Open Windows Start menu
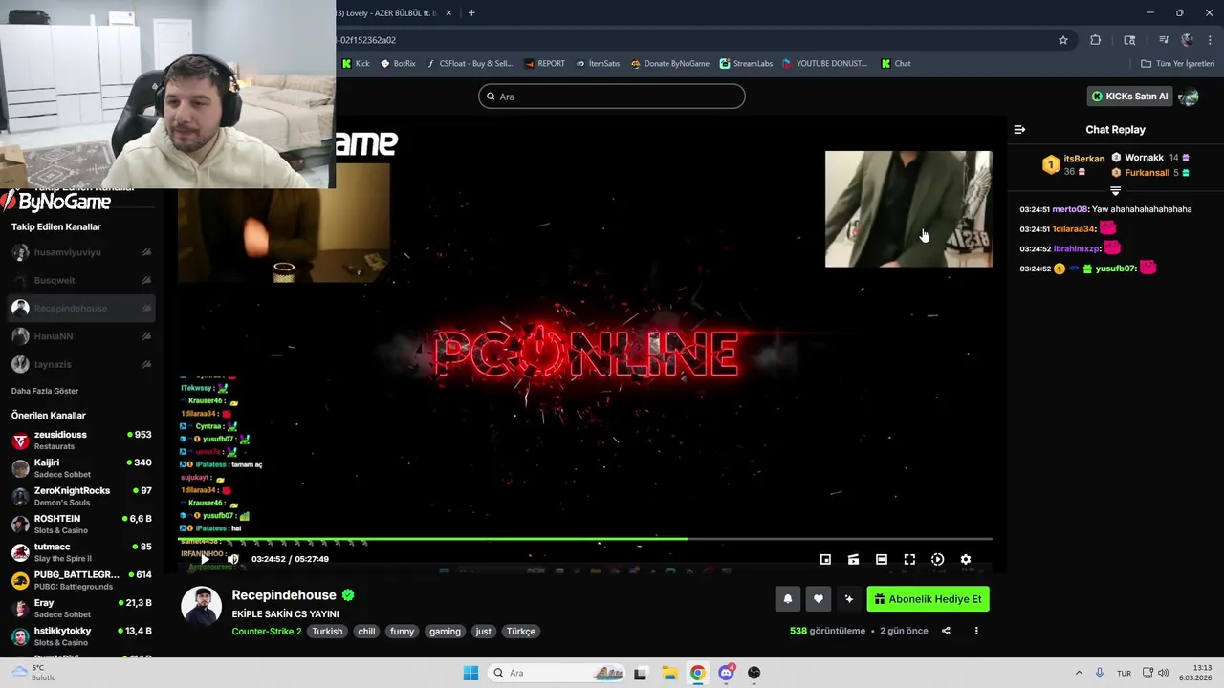The height and width of the screenshot is (688, 1224). (470, 673)
